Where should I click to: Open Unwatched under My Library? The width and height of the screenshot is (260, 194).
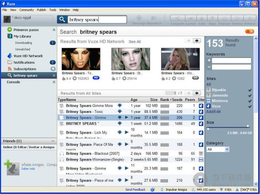[x=23, y=49]
